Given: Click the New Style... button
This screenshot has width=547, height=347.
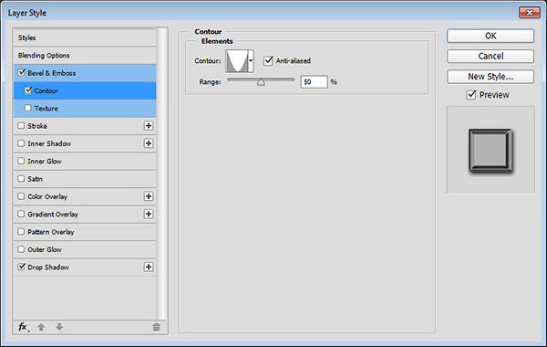Looking at the screenshot, I should tap(490, 77).
